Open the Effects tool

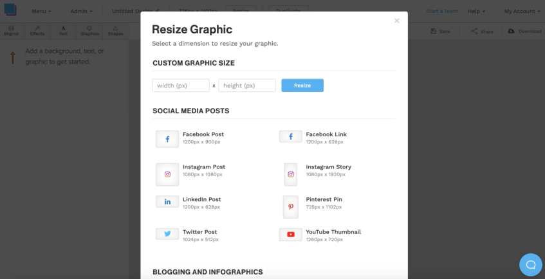37,31
